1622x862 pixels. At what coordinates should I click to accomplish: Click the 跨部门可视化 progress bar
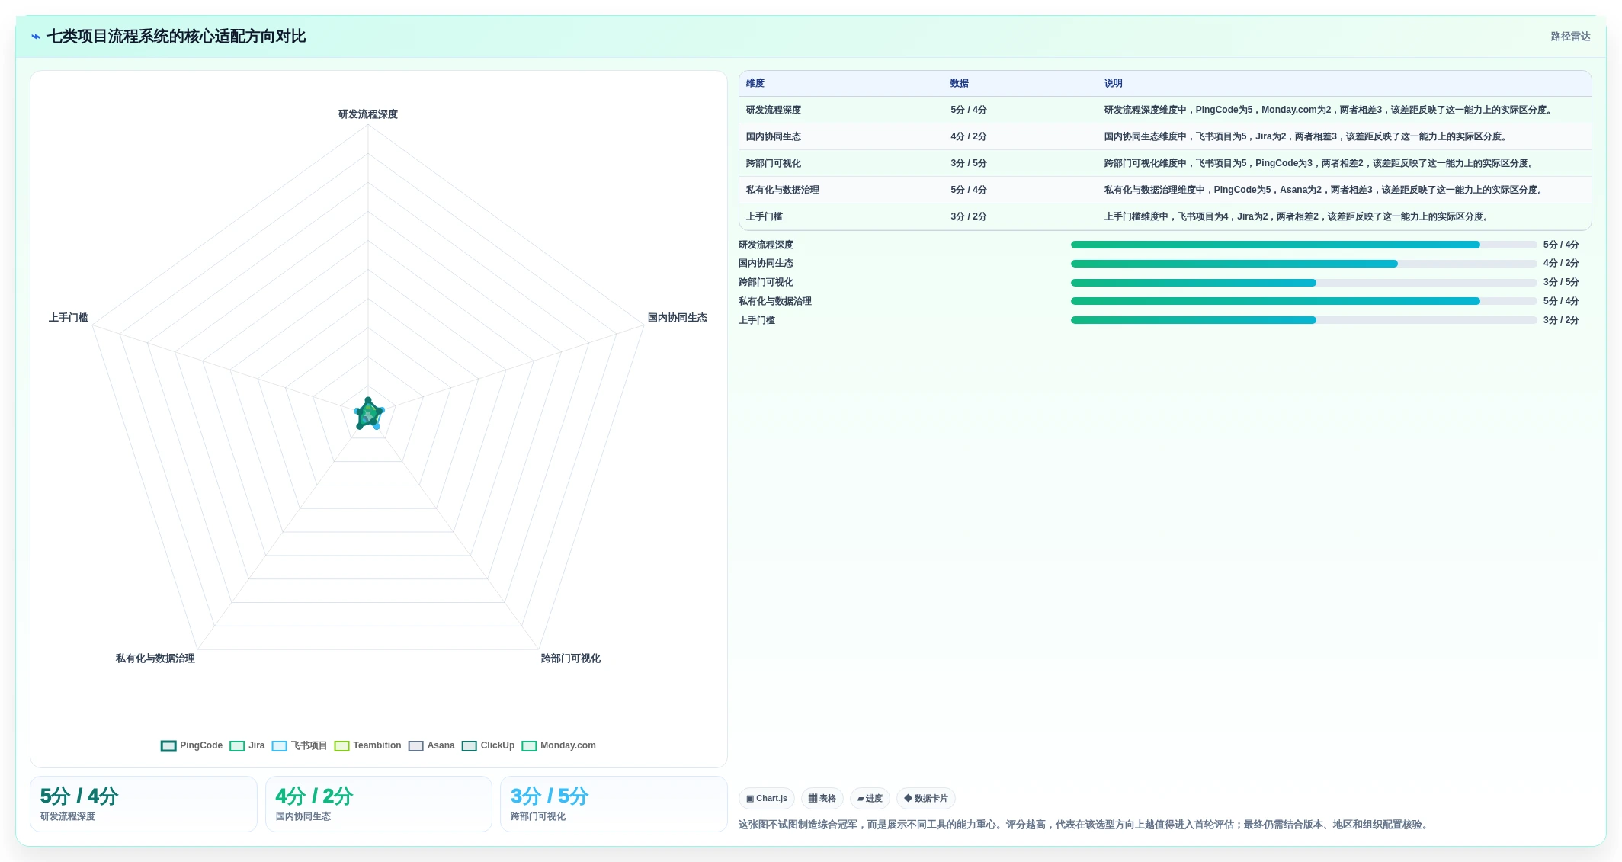point(1303,283)
